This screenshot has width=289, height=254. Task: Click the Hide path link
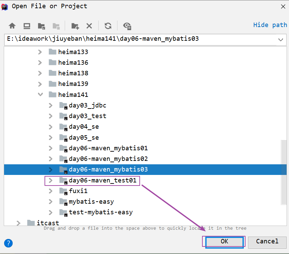click(270, 25)
